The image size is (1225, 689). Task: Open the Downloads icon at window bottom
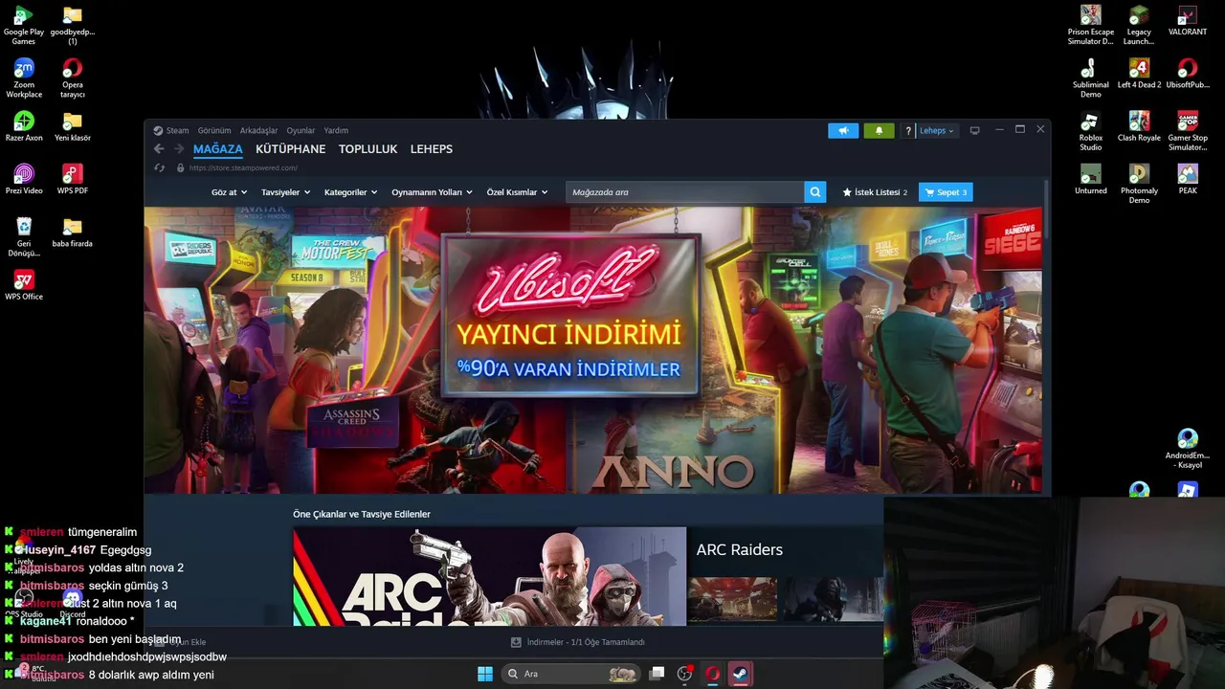[516, 642]
